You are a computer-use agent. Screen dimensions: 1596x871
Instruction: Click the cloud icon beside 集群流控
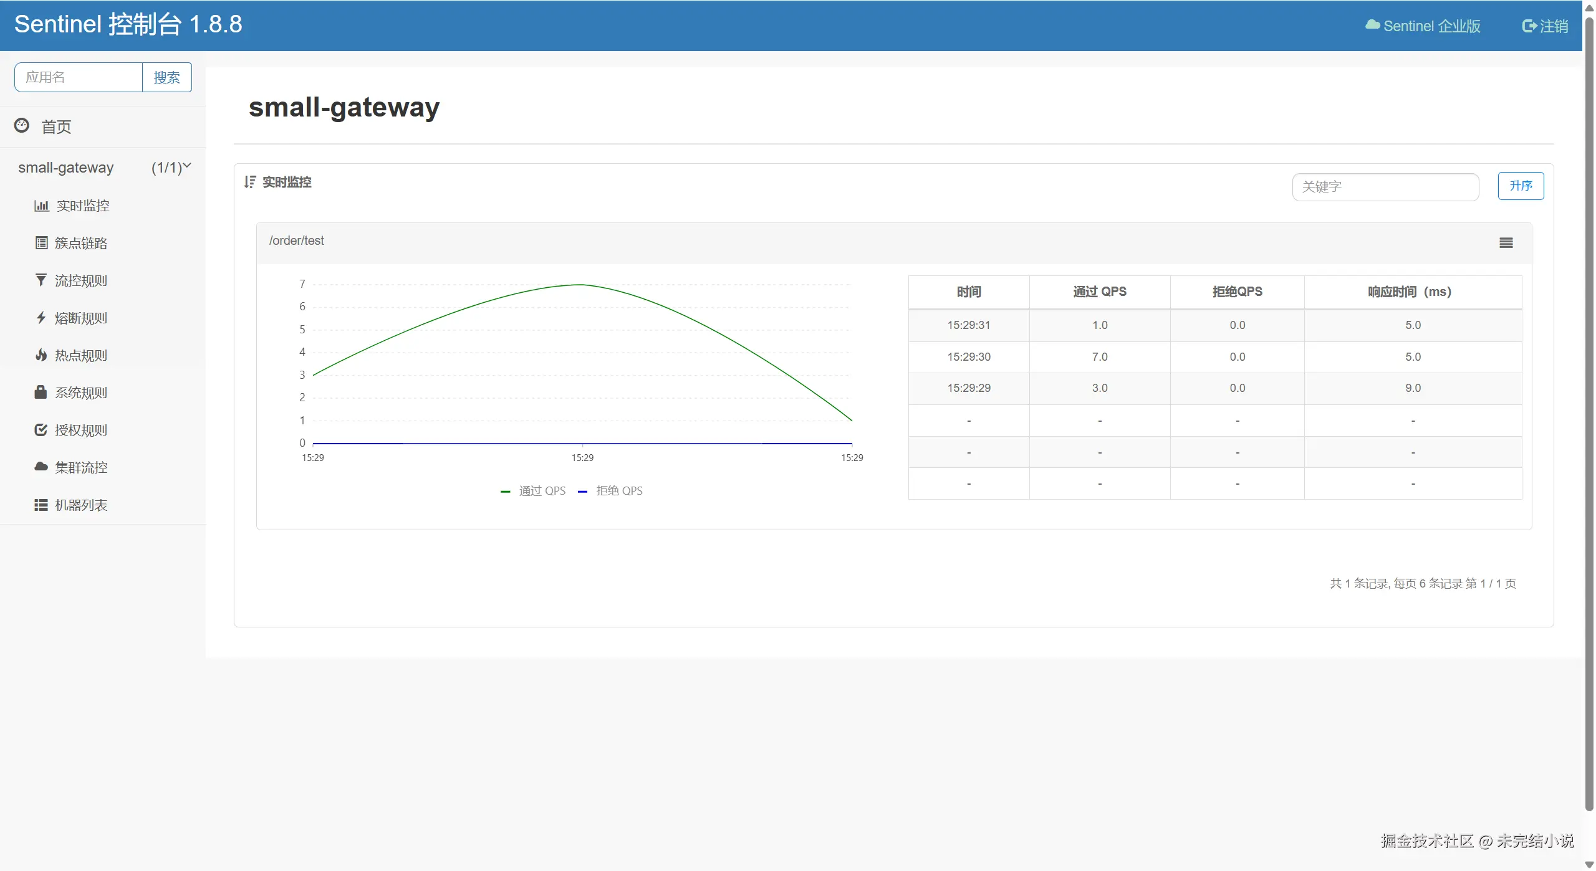[41, 467]
